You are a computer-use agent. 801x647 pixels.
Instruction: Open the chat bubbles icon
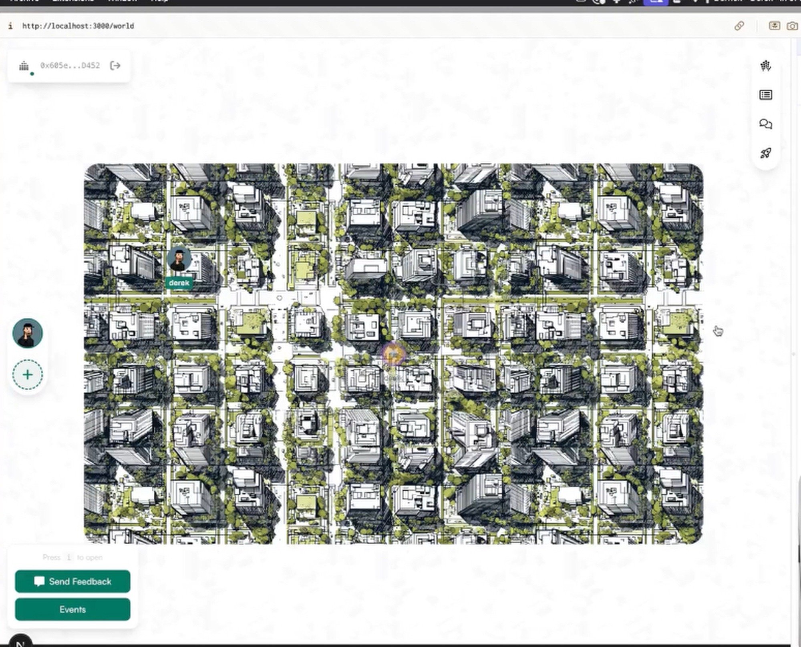765,124
